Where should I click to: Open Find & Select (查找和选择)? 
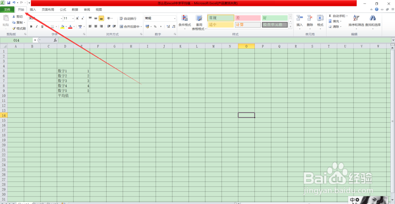(x=373, y=21)
